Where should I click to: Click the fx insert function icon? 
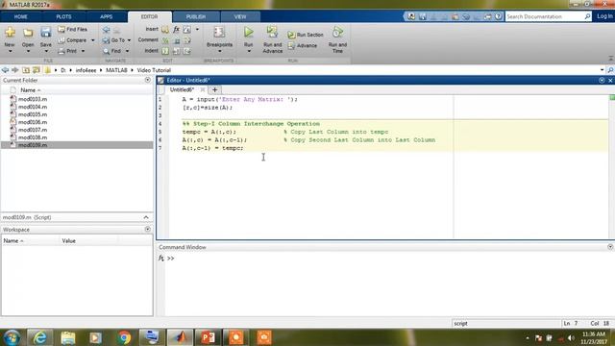[x=176, y=30]
